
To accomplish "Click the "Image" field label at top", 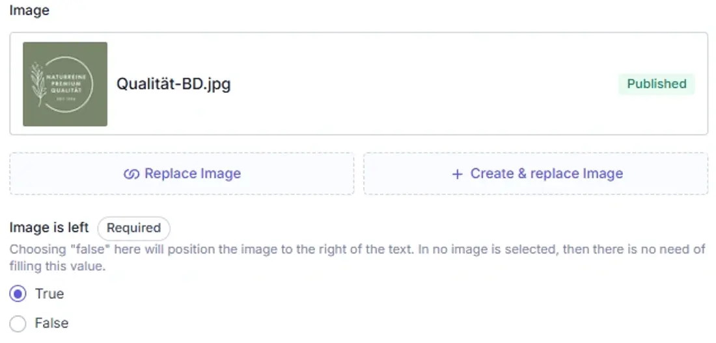I will (x=29, y=10).
